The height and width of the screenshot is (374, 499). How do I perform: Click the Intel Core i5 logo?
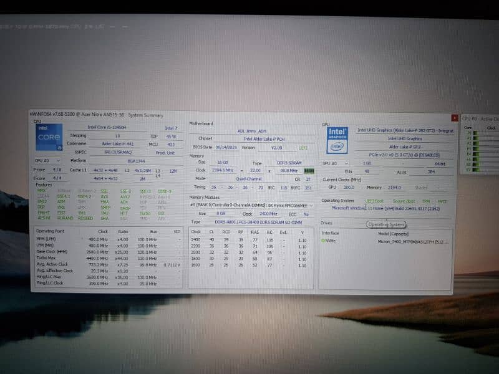click(x=49, y=137)
